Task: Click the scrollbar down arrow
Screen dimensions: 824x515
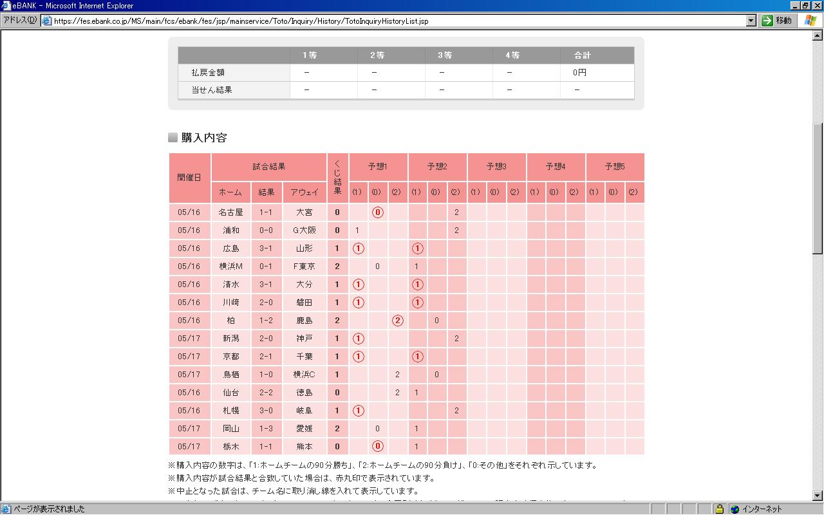Action: point(818,496)
